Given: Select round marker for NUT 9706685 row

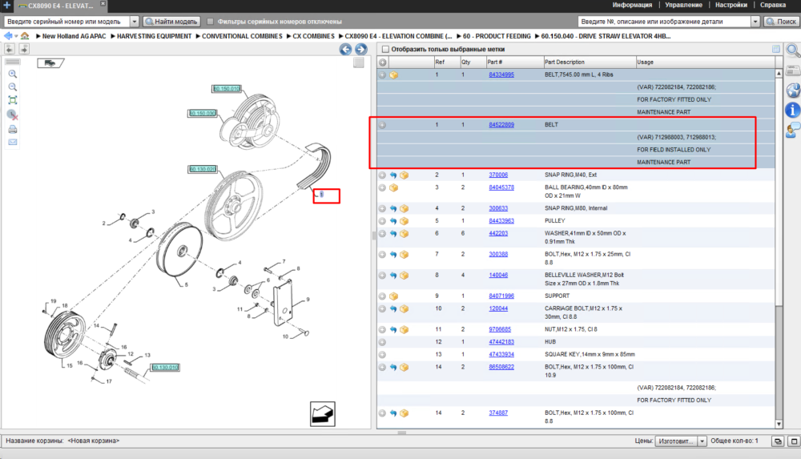Looking at the screenshot, I should (x=382, y=330).
